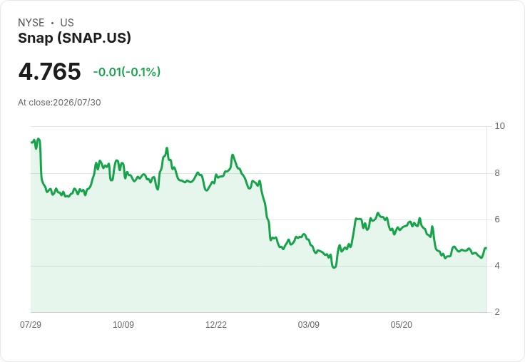Click the chart's starting point at 07/29
This screenshot has width=525, height=362.
(x=31, y=143)
